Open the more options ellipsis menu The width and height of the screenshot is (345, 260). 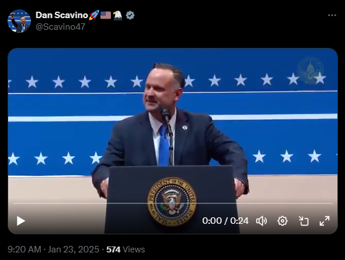point(332,15)
